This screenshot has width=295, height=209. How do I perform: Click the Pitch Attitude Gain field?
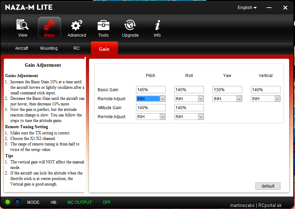(151, 108)
